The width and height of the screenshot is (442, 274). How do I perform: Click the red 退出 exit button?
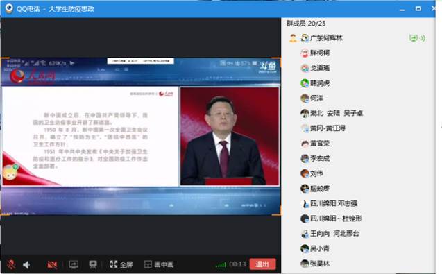262,264
